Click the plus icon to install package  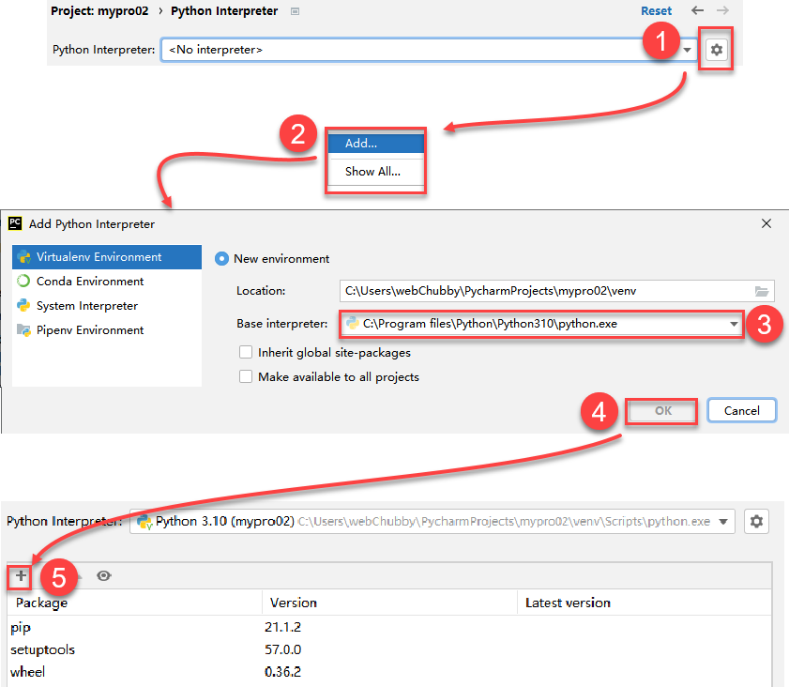[20, 575]
